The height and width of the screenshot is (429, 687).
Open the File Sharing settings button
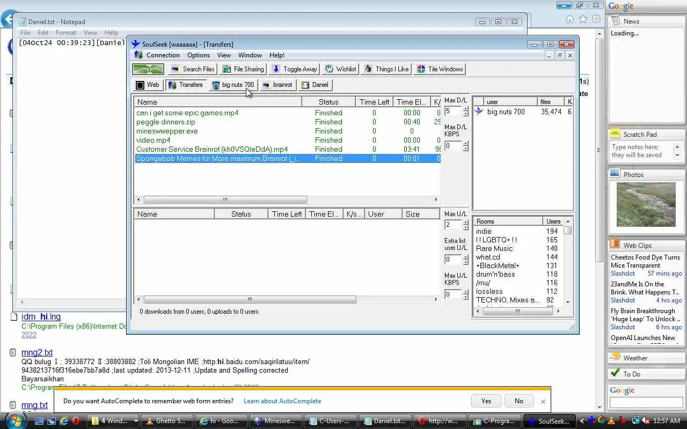244,69
